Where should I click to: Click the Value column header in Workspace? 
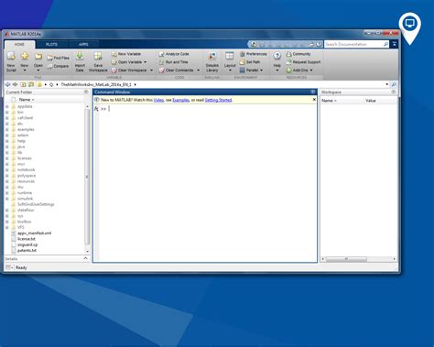[x=371, y=101]
